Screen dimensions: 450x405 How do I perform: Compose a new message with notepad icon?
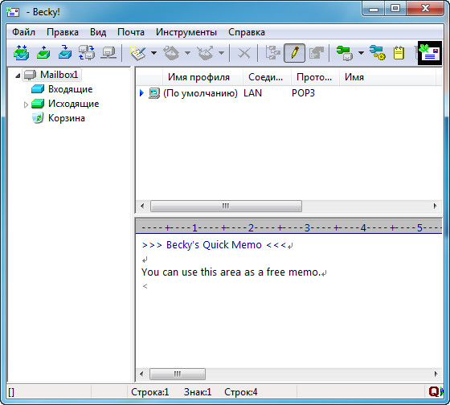pyautogui.click(x=138, y=53)
